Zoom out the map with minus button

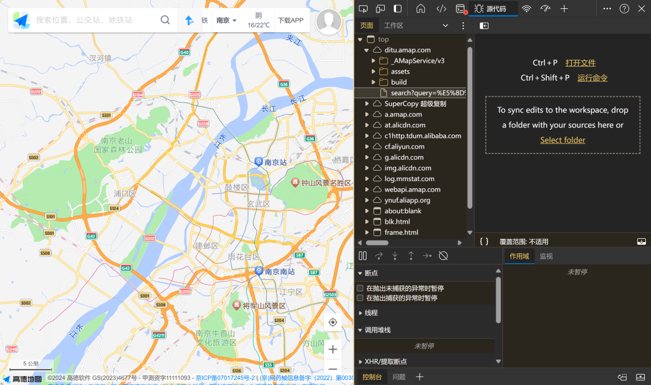click(x=333, y=369)
